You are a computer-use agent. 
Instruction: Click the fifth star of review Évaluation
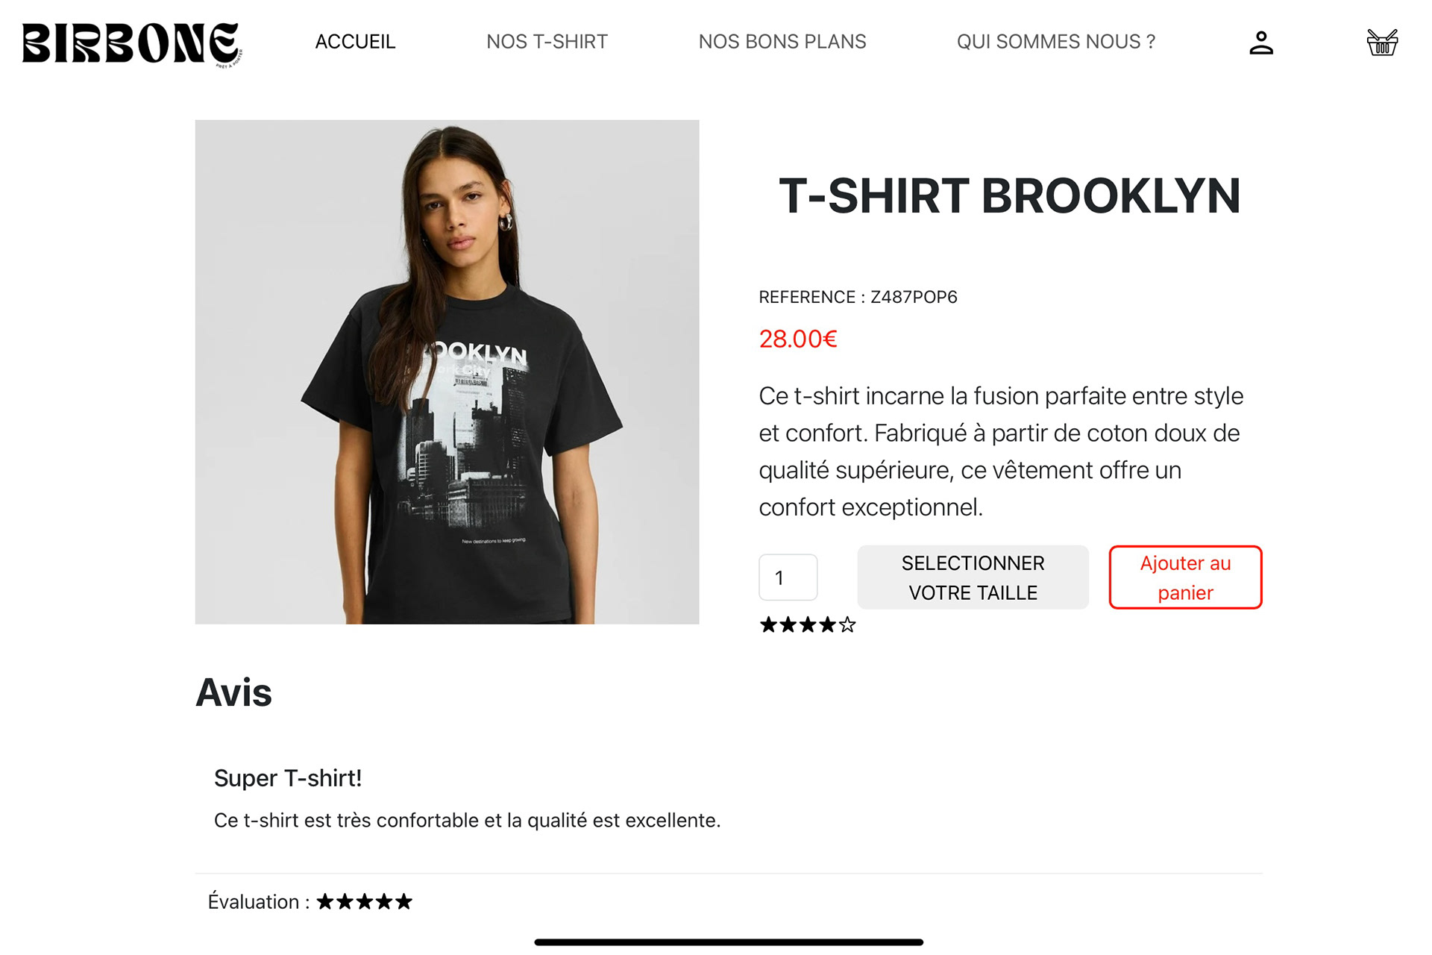403,901
